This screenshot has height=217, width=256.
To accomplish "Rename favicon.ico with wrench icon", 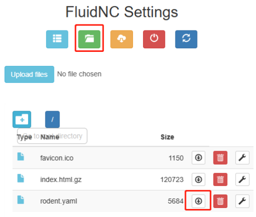I will pos(242,158).
